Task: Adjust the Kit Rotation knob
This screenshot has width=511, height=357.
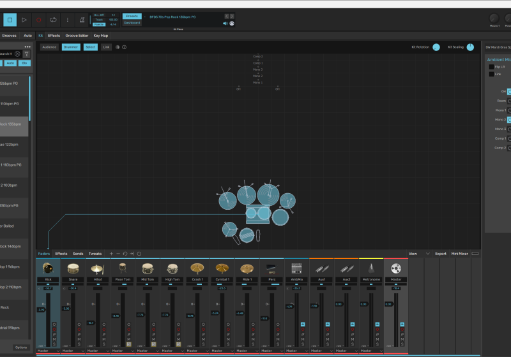Action: point(436,47)
